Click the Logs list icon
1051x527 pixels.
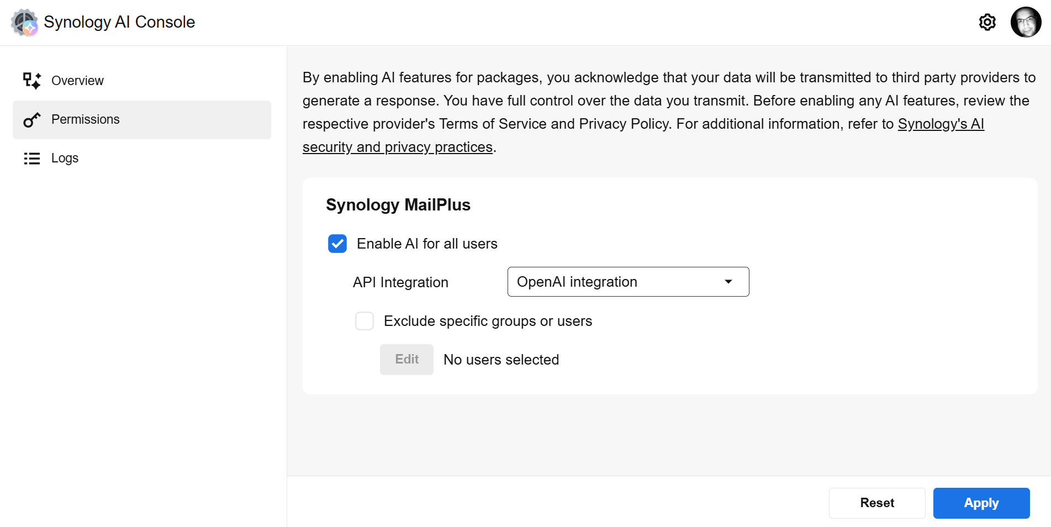click(32, 159)
